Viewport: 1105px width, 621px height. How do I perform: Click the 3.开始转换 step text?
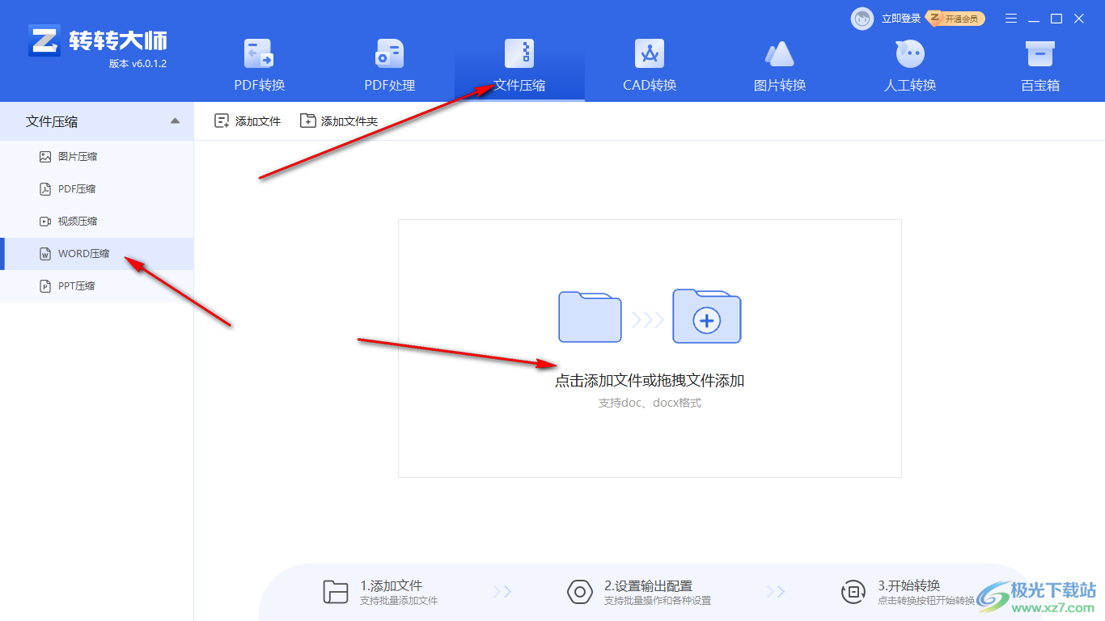pos(909,586)
